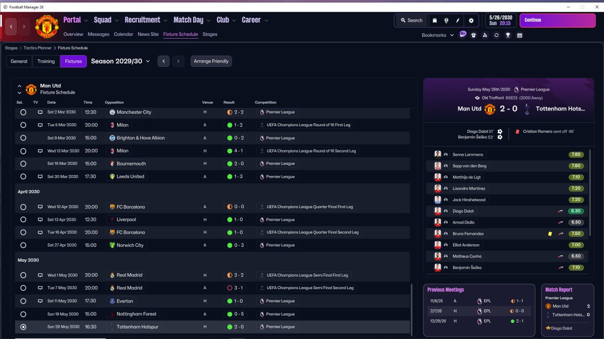Viewport: 604px width, 339px height.
Task: Click the Search button
Action: point(411,20)
